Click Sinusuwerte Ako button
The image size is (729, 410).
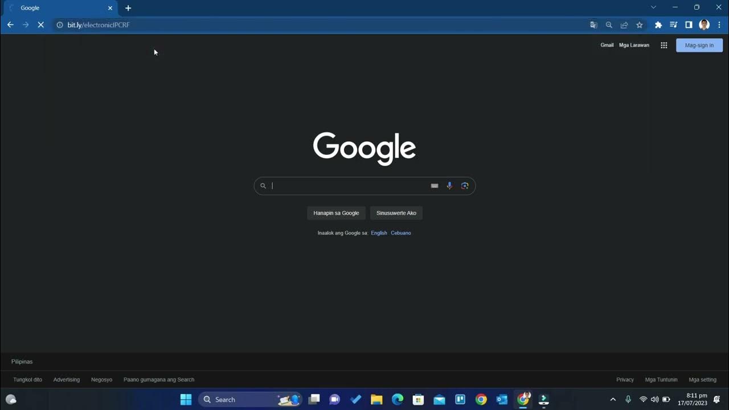(396, 213)
